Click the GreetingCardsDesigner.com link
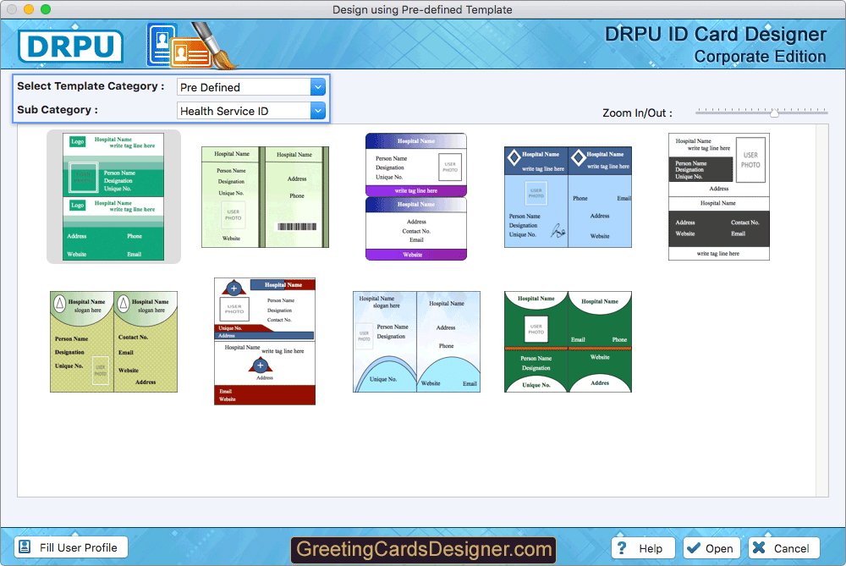Viewport: 846px width, 566px height. coord(424,549)
